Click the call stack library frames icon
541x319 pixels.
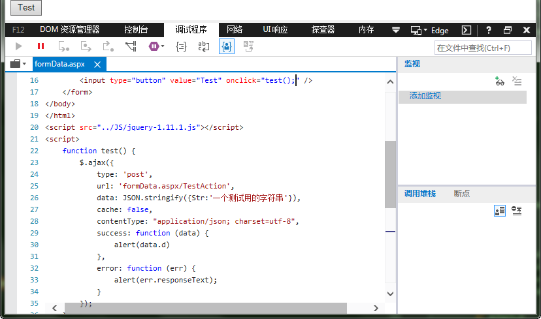click(517, 211)
